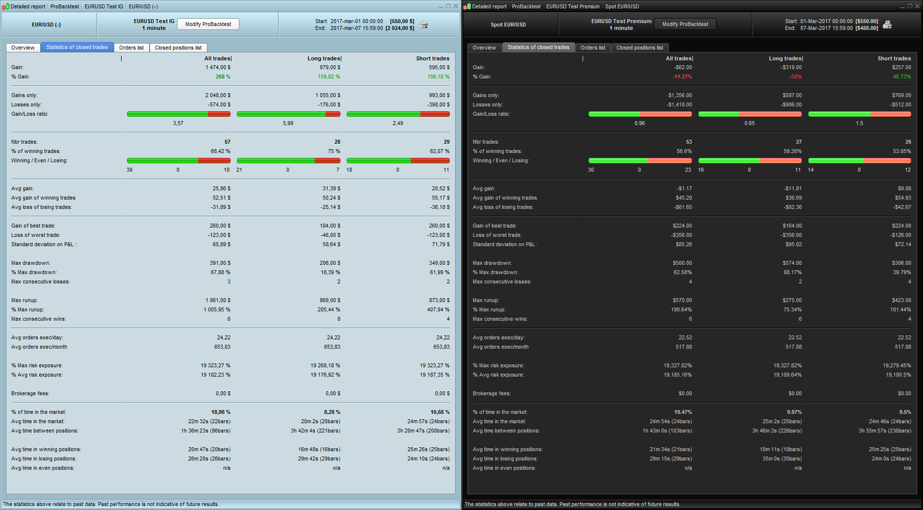Click the print icon in the Premium report

point(886,24)
